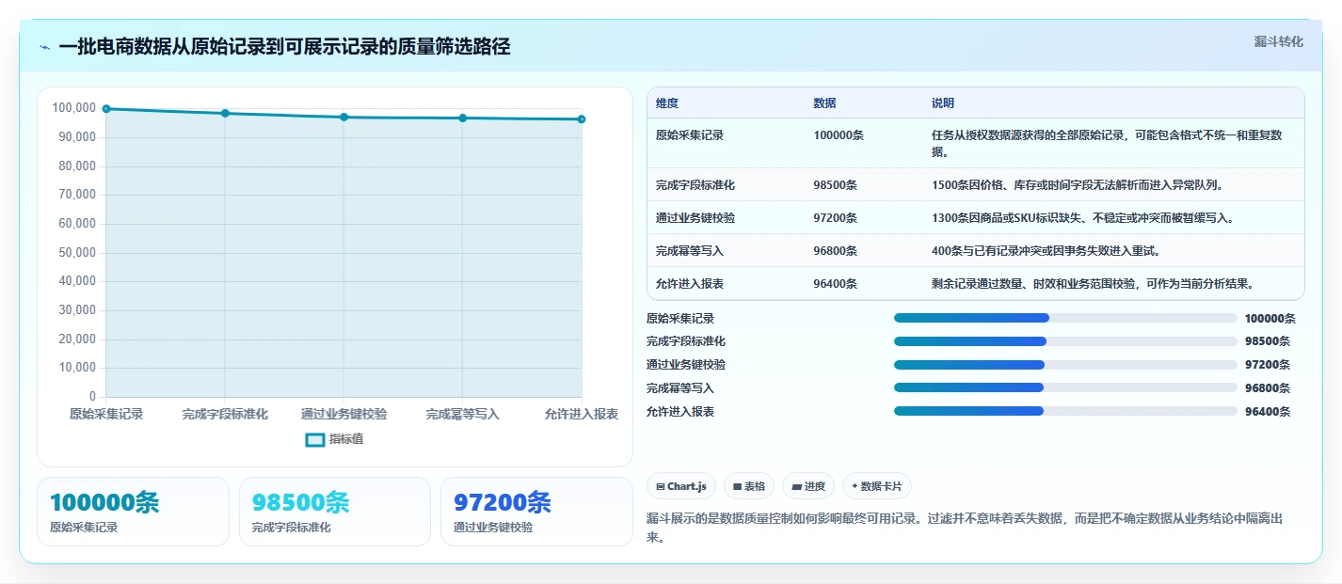Click the 原始采集记录 progress bar
This screenshot has height=584, width=1342.
1065,318
